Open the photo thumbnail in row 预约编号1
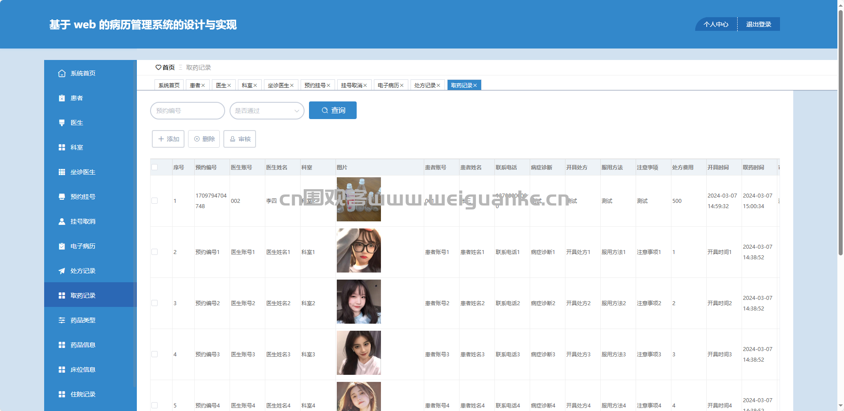This screenshot has height=411, width=844. click(x=359, y=250)
